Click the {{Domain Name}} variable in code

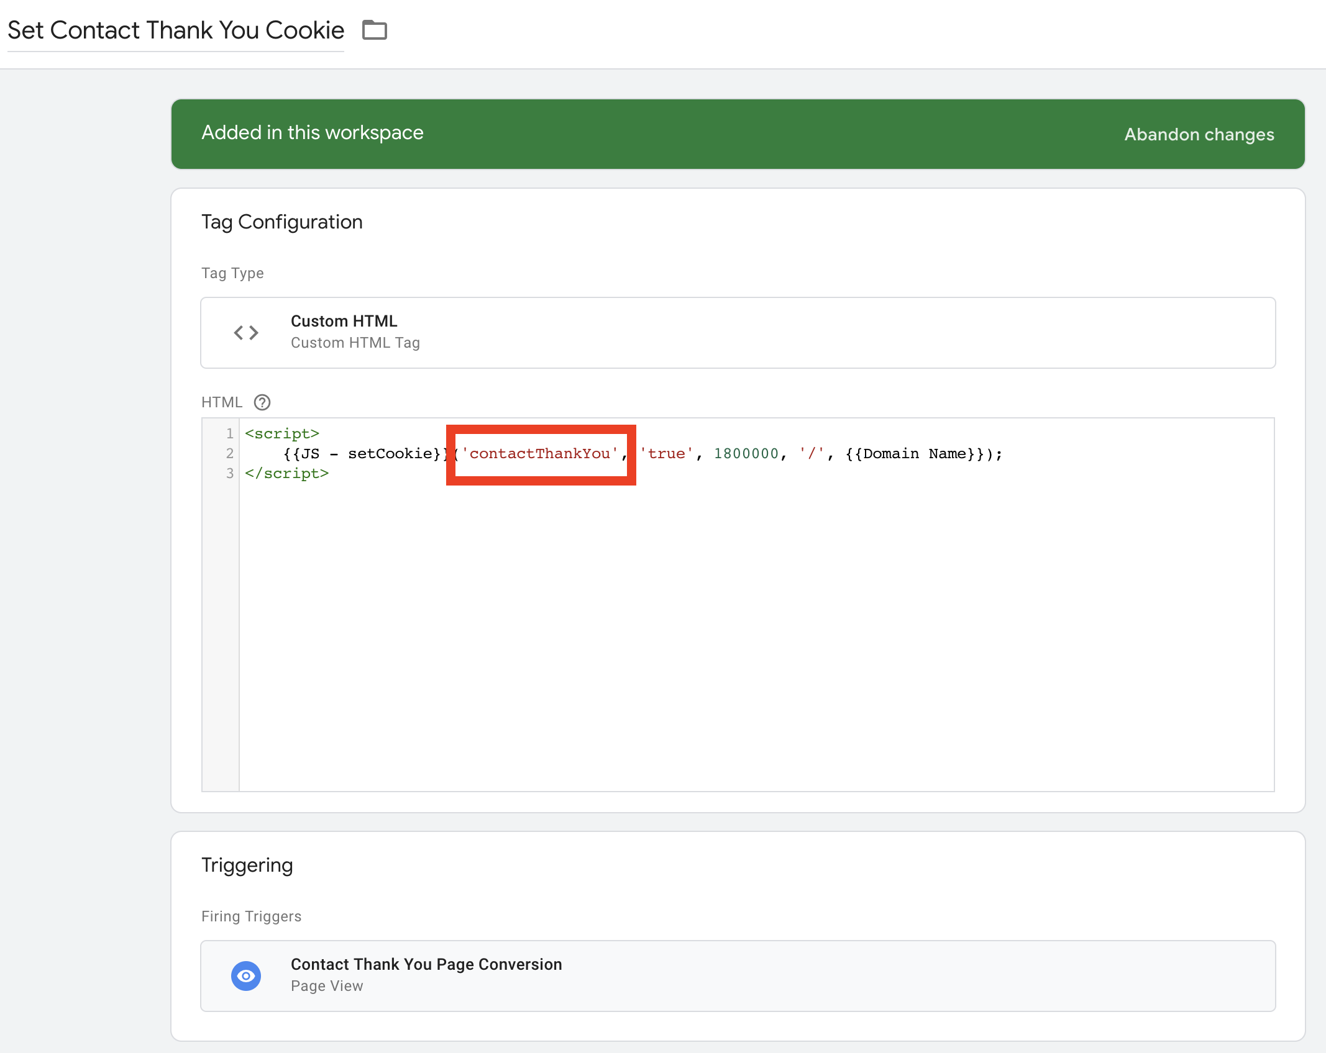pos(915,454)
